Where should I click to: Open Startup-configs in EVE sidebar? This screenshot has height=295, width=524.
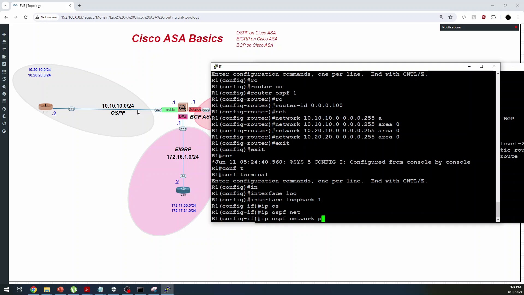[4, 57]
